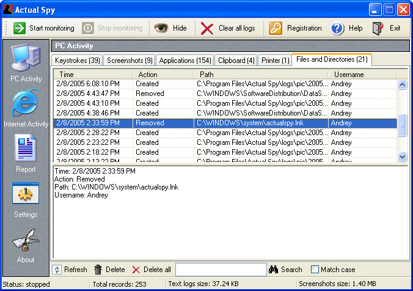Click the Clear all logs label
The height and width of the screenshot is (291, 413).
coord(237,28)
